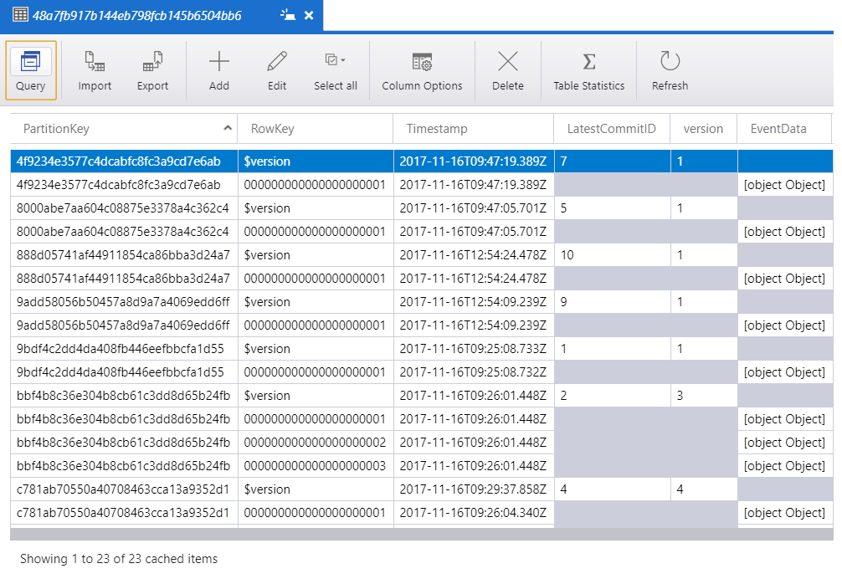Toggle PartitionKey sort direction arrow

point(228,128)
